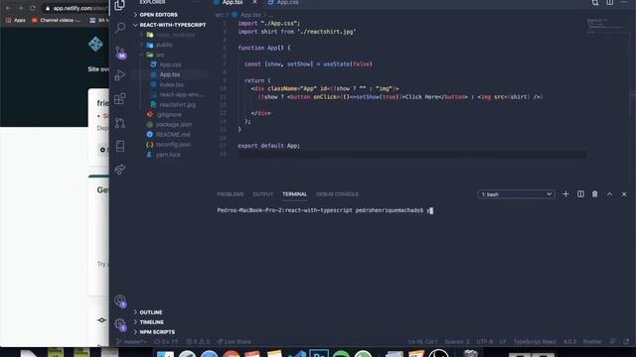The image size is (636, 357).
Task: Click the code minimap preview
Action: 605,26
